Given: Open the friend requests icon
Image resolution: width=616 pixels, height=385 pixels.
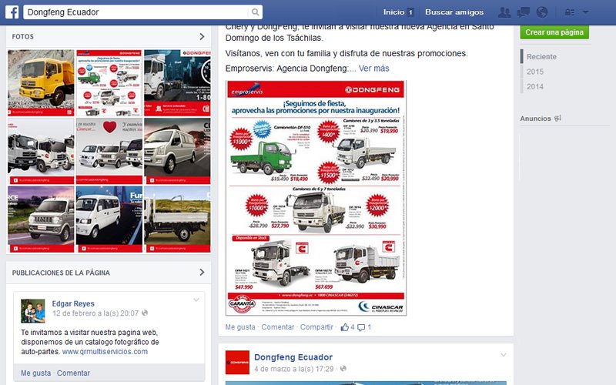Looking at the screenshot, I should 504,12.
